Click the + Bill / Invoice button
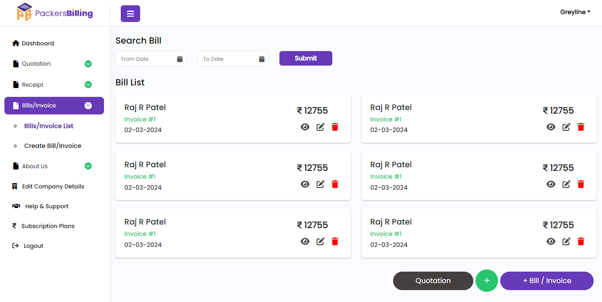 point(546,280)
